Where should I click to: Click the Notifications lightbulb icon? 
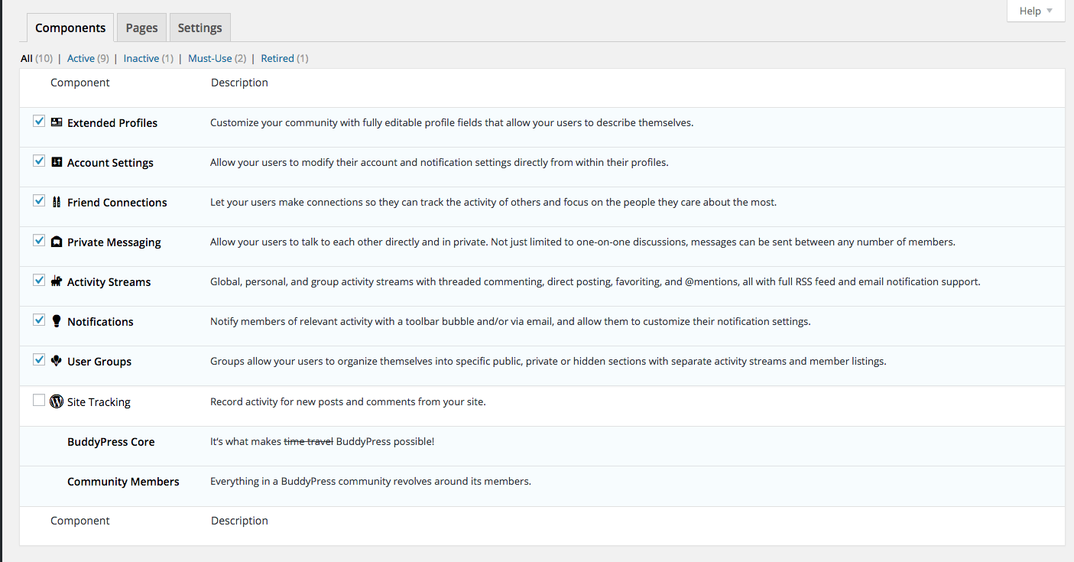tap(57, 321)
